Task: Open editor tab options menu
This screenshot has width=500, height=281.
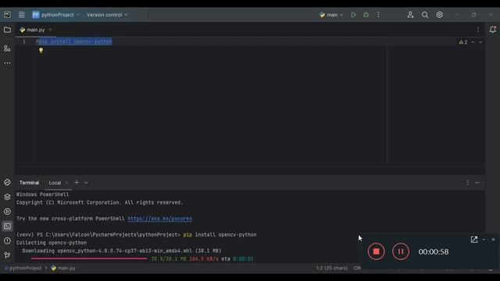Action: [x=478, y=30]
